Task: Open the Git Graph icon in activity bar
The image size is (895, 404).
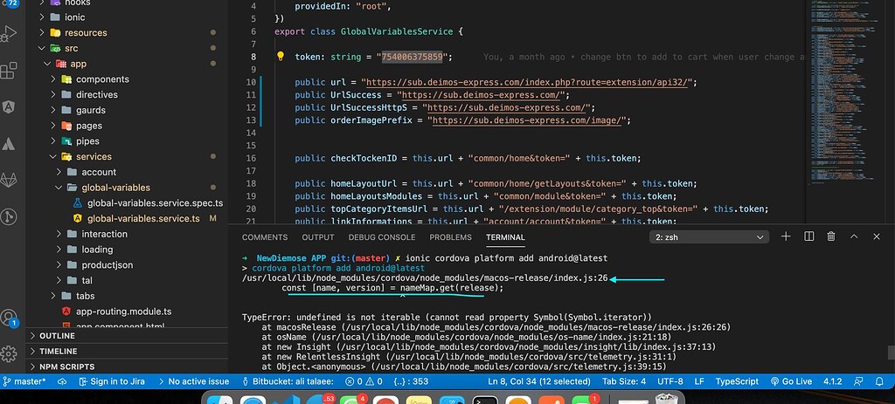Action: click(8, 216)
